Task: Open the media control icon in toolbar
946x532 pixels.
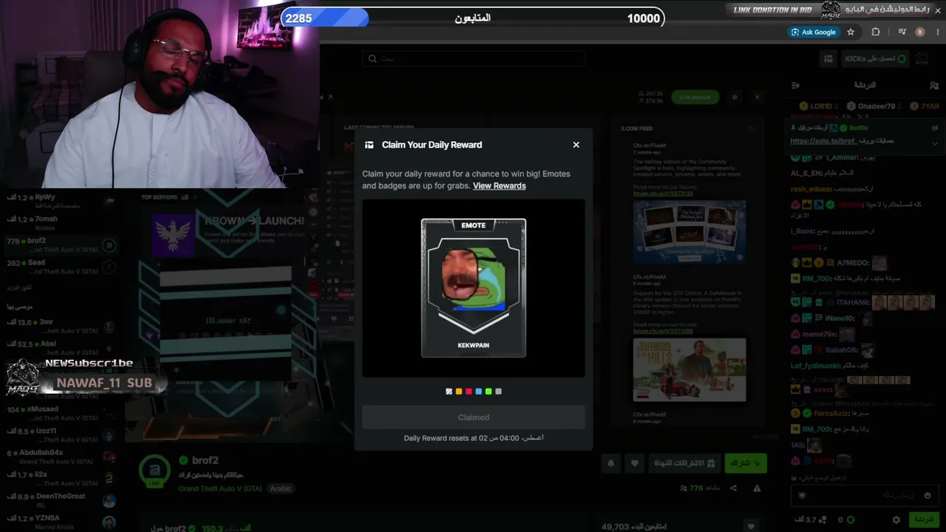Action: pyautogui.click(x=902, y=32)
